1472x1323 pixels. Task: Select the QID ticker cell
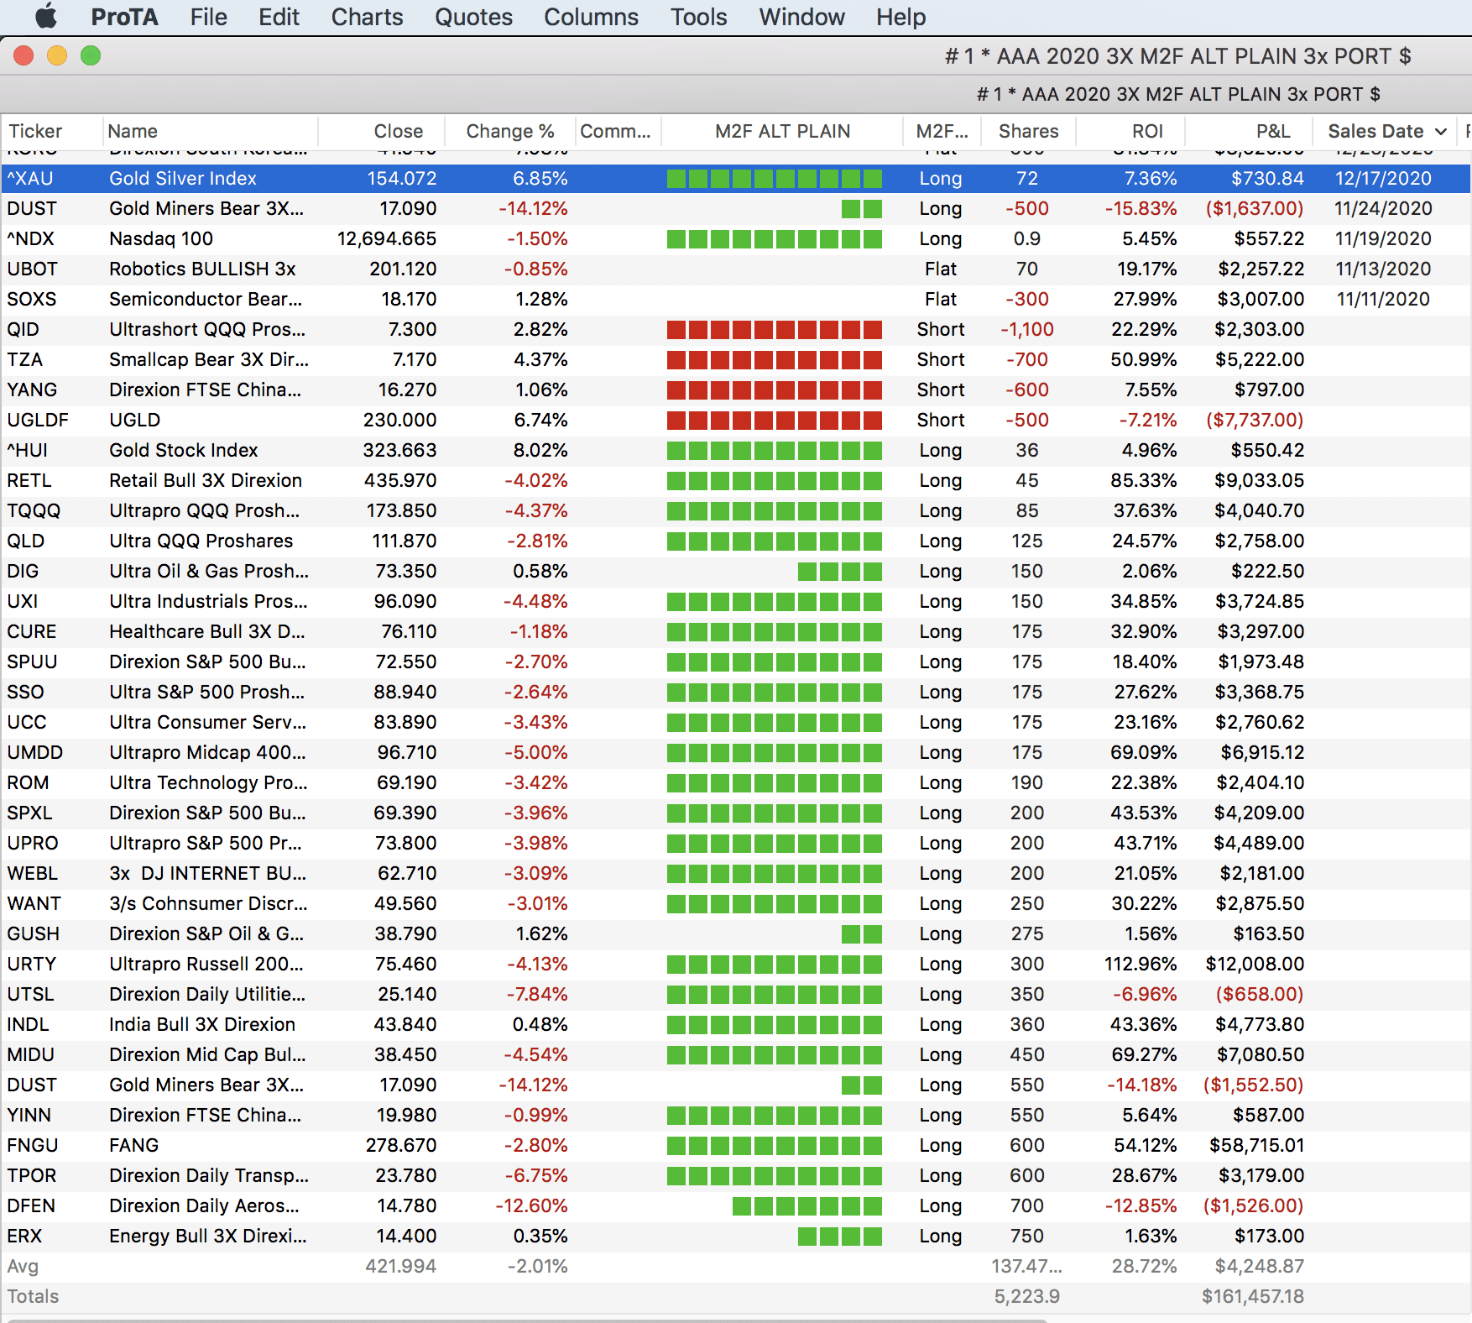pos(23,329)
